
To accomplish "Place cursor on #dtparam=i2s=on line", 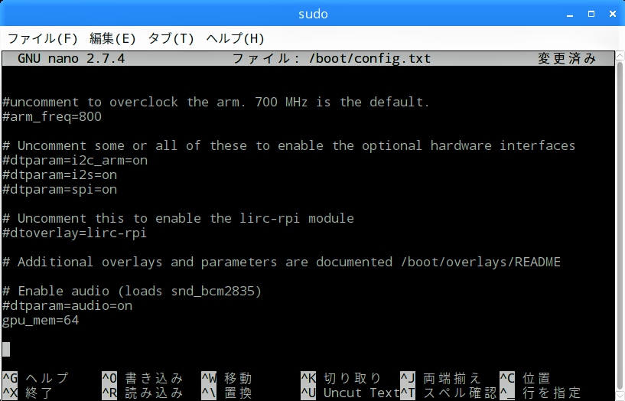I will tap(60, 175).
